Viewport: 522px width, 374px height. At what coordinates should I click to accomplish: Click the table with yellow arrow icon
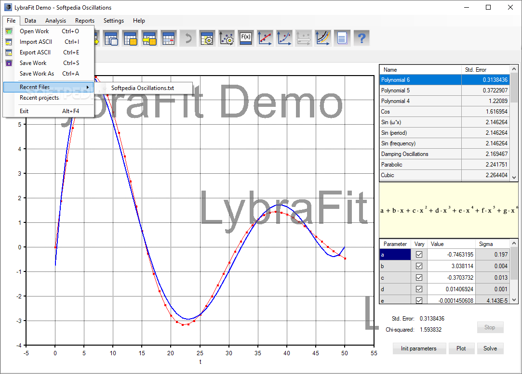point(150,38)
